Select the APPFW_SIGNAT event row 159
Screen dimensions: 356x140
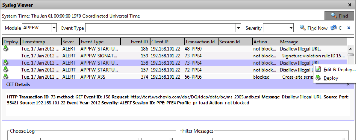(x=156, y=56)
